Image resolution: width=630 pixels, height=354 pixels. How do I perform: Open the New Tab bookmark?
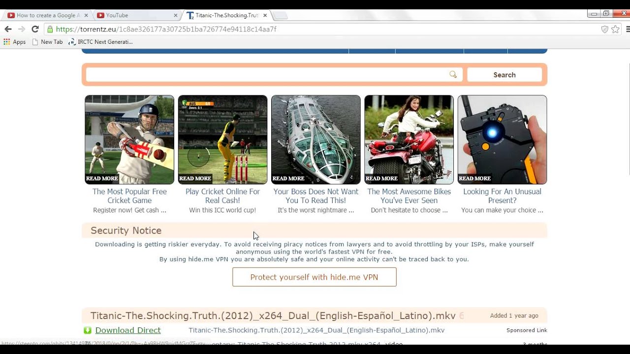point(47,42)
